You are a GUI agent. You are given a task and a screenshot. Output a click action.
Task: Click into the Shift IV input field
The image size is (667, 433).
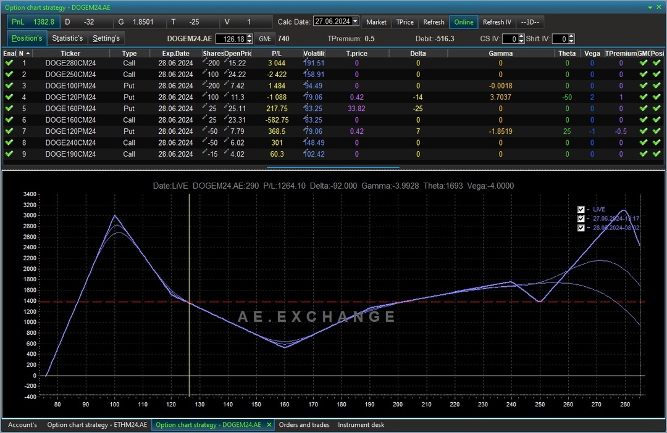coord(560,39)
